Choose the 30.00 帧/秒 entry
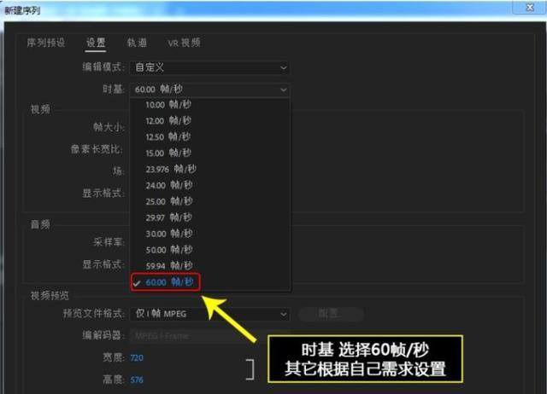This screenshot has width=547, height=394. 210,234
